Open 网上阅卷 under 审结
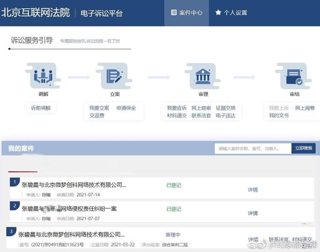 [x=305, y=108]
